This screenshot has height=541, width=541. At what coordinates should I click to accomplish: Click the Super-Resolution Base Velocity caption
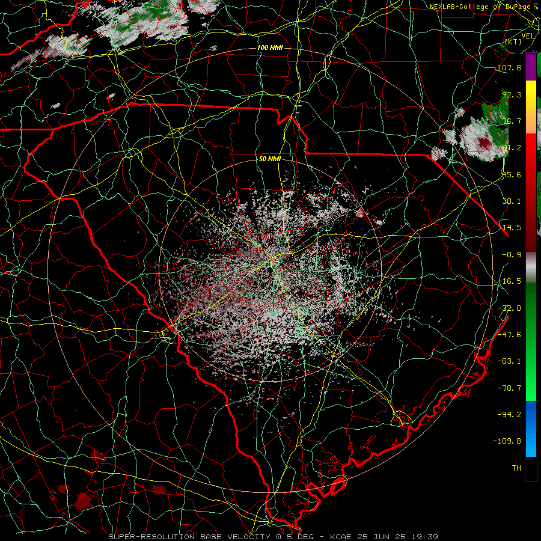pos(274,537)
